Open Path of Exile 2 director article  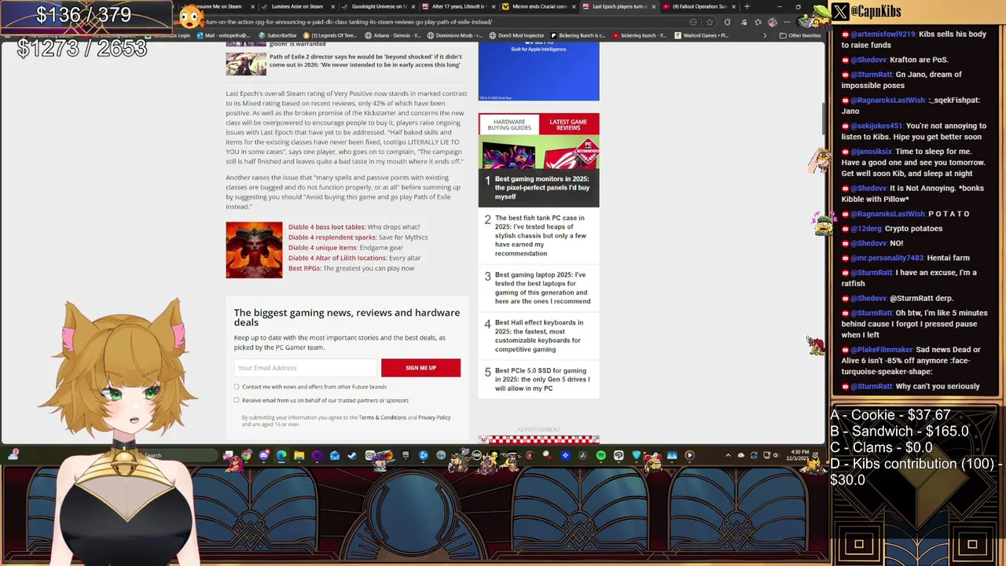pyautogui.click(x=365, y=61)
